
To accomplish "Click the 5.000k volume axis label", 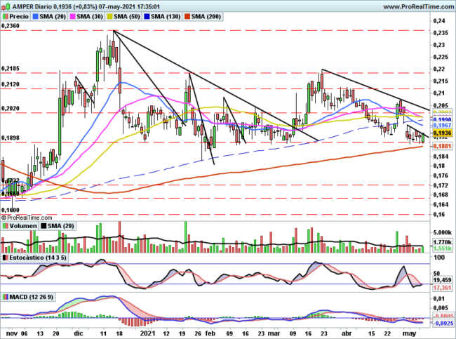I will coord(442,232).
